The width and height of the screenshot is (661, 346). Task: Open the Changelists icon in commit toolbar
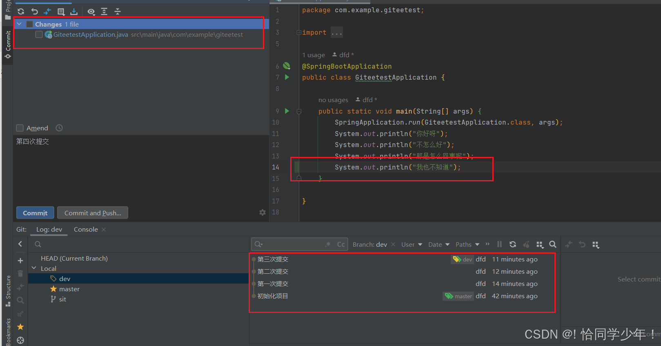pyautogui.click(x=61, y=11)
